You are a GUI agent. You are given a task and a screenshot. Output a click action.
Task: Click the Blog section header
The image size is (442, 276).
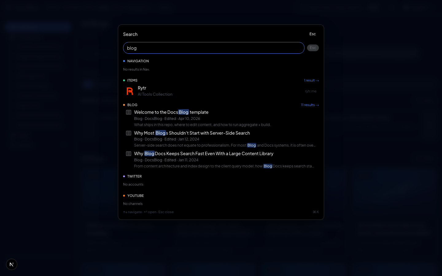pyautogui.click(x=132, y=105)
